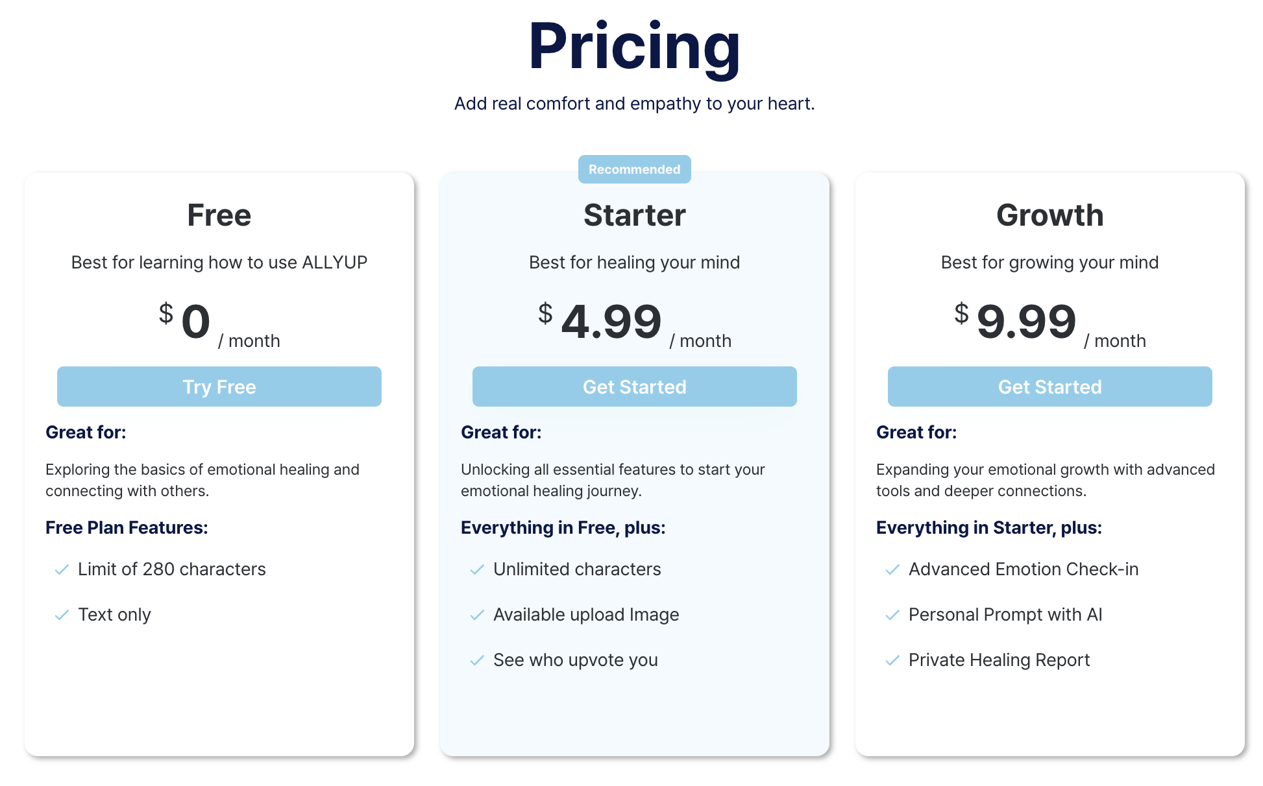
Task: Click the $4.99 monthly price
Action: tap(635, 323)
